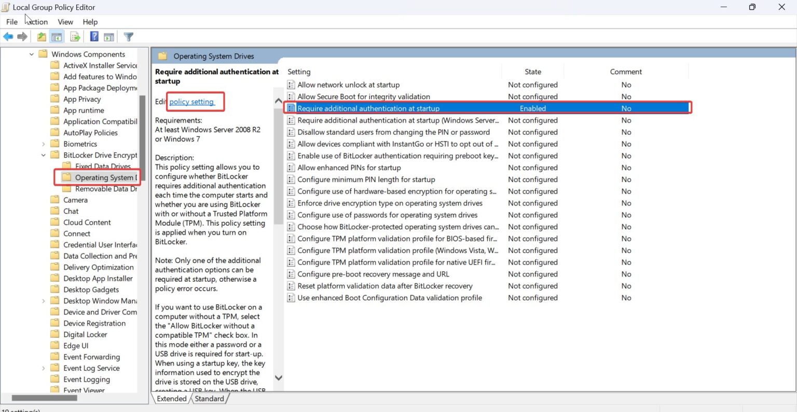797x412 pixels.
Task: Collapse BitLocker Drive Encryption node
Action: (44, 155)
